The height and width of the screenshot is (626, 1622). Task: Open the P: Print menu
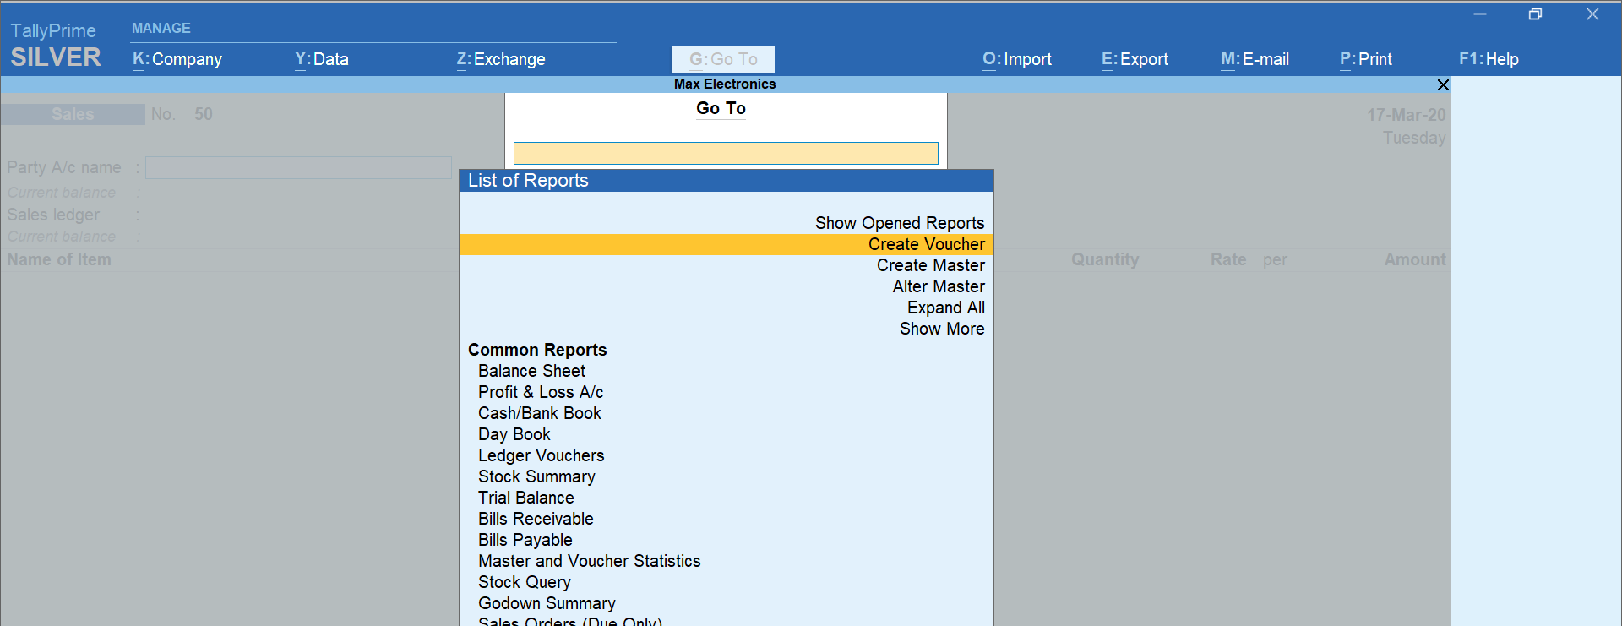(1365, 59)
